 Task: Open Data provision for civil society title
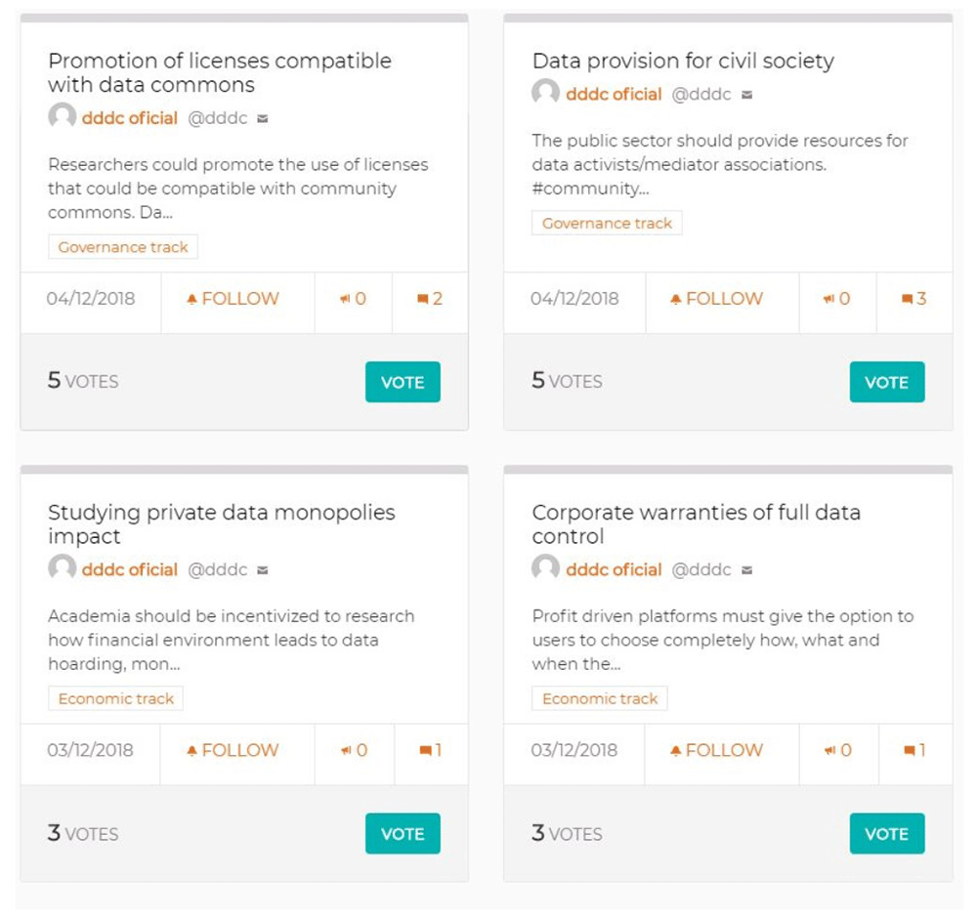tap(683, 62)
